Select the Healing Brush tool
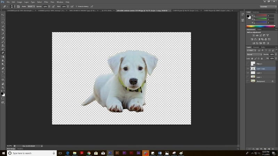278x156 pixels. pyautogui.click(x=3, y=38)
